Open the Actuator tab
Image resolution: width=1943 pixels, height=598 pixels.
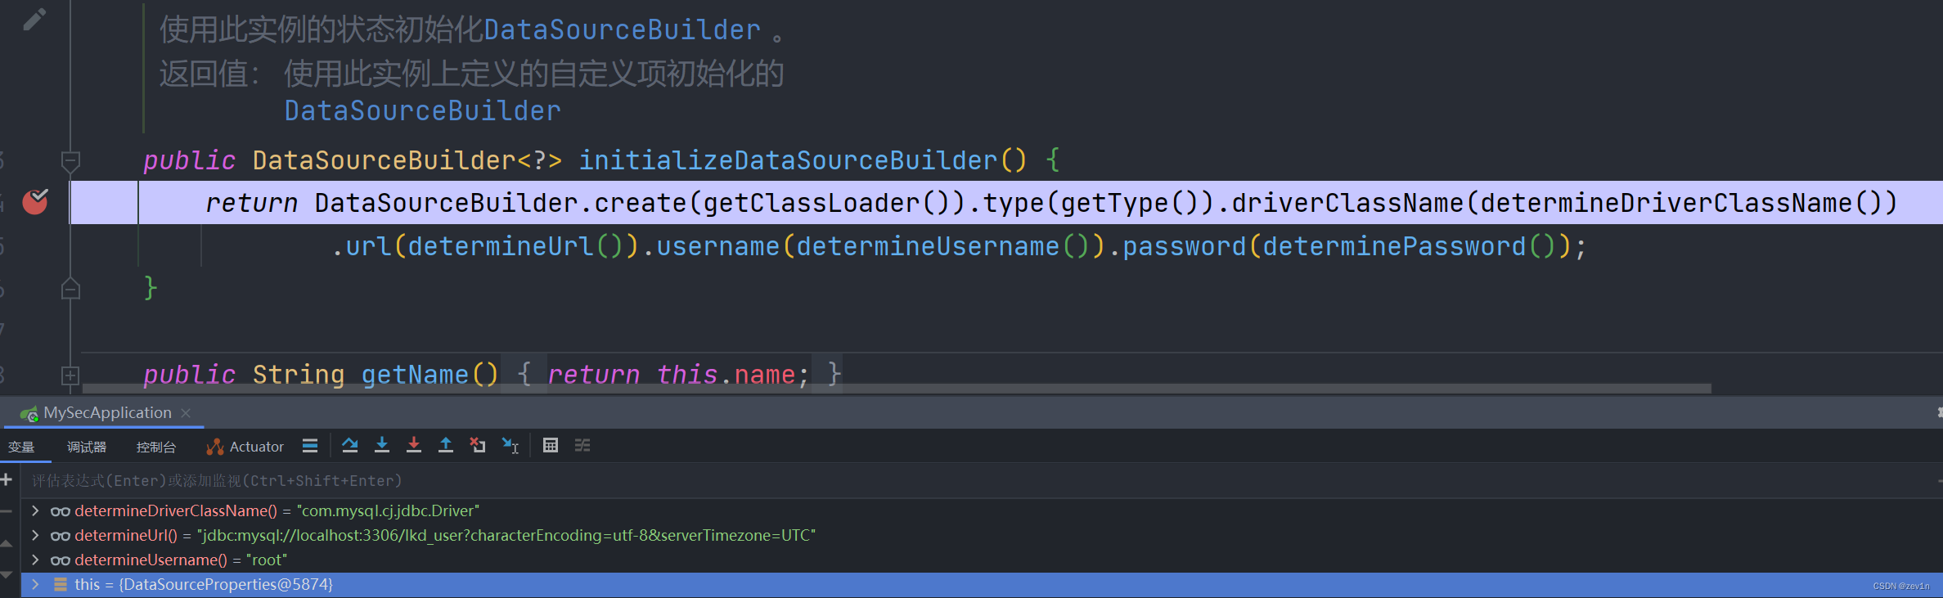click(x=245, y=447)
